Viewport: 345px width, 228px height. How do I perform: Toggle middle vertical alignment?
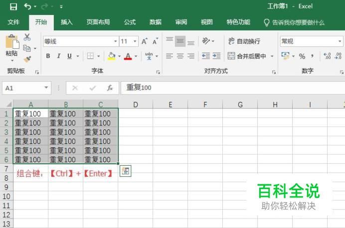tap(180, 41)
